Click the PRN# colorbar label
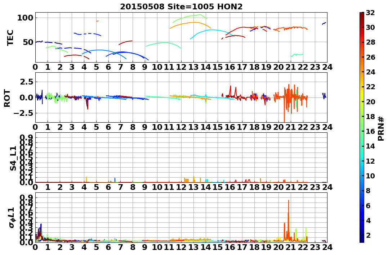Viewport: 388px width, 255px height. pyautogui.click(x=381, y=128)
